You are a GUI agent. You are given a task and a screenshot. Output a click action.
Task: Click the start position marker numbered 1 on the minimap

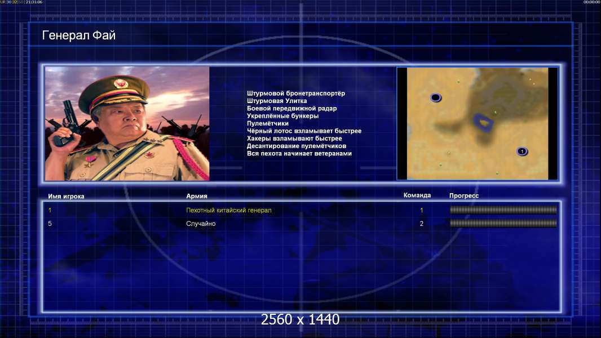[522, 151]
